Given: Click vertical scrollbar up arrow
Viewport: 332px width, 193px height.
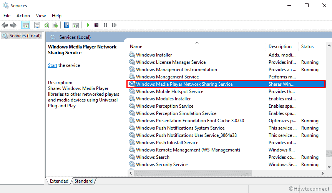Looking at the screenshot, I should tap(329, 45).
